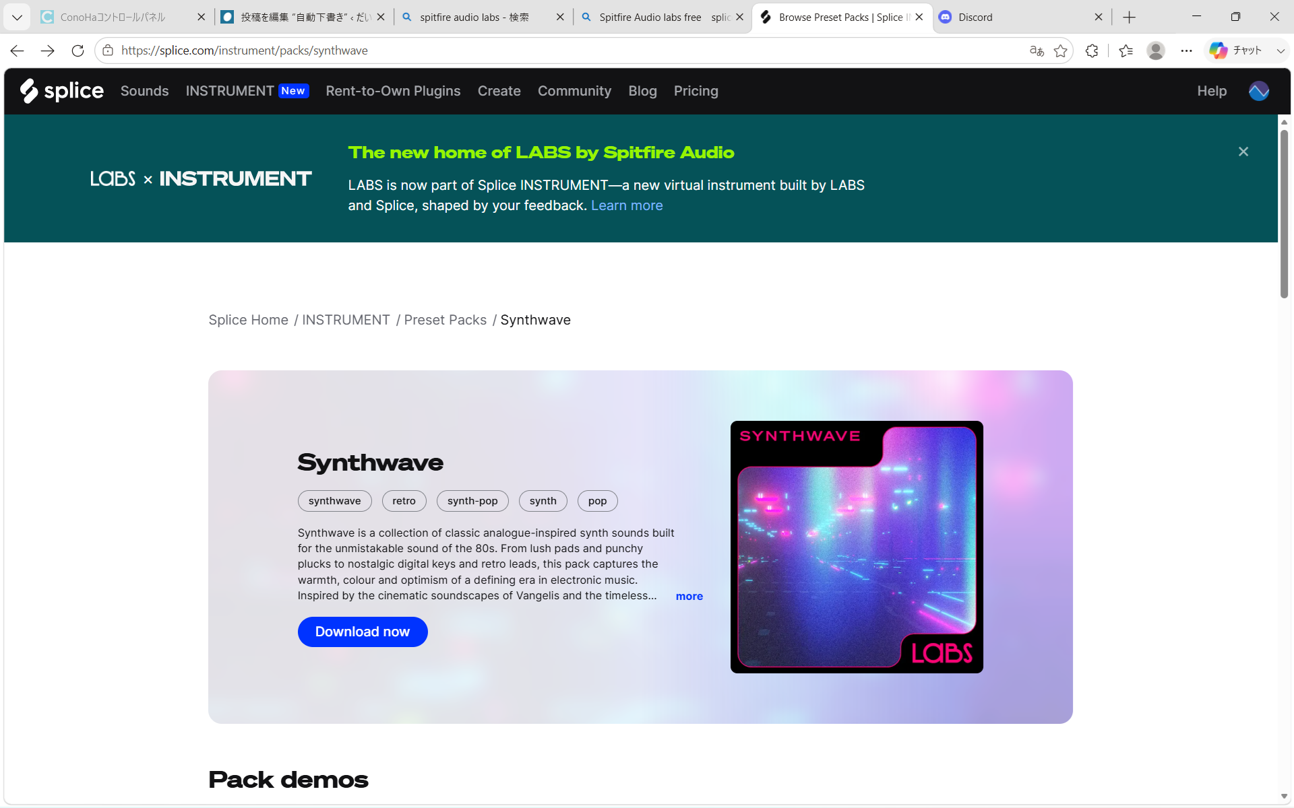Click the scrollbar down arrow
The height and width of the screenshot is (808, 1294).
[1284, 797]
